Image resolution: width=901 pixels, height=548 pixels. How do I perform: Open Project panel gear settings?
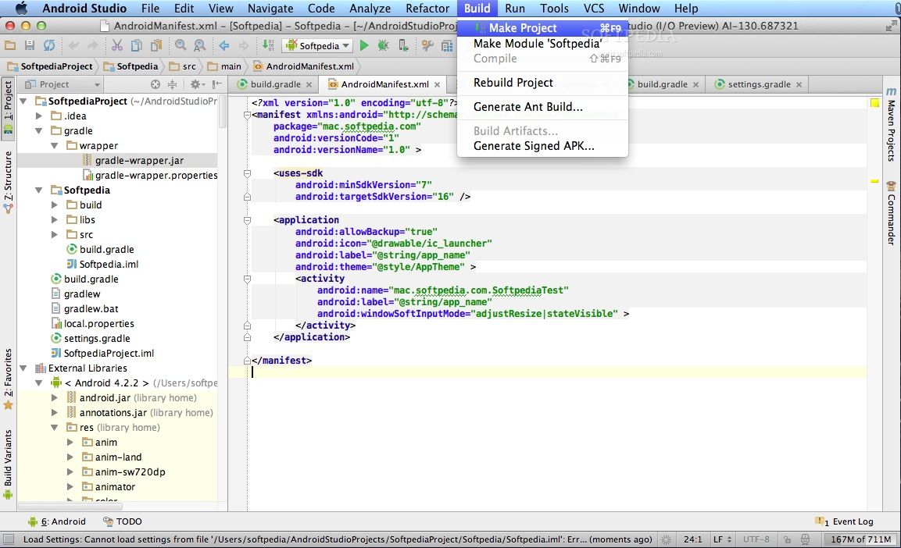click(x=197, y=84)
